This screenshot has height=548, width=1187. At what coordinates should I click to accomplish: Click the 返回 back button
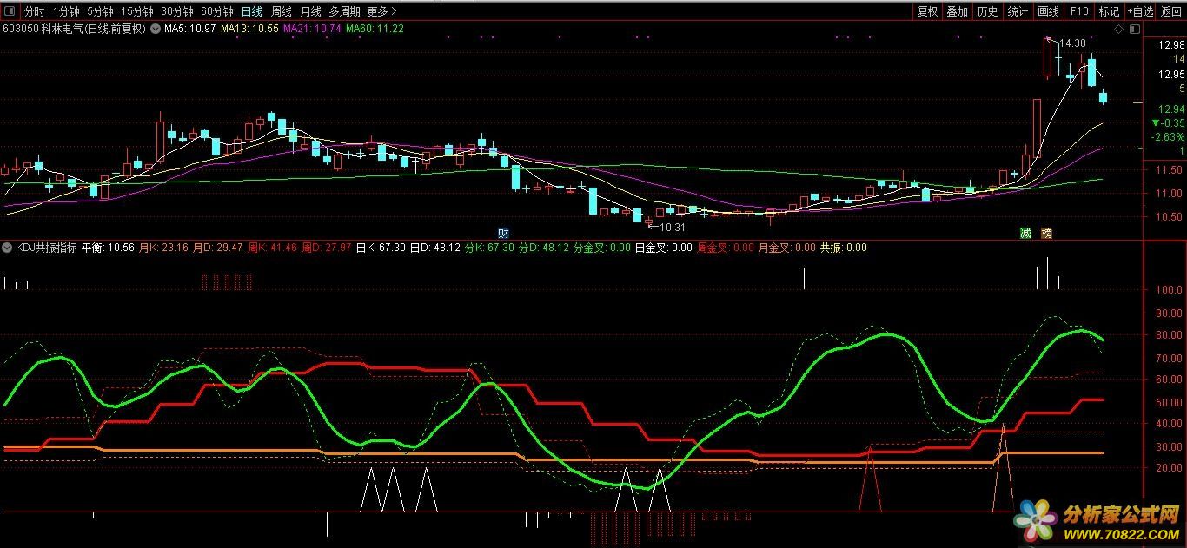tap(1171, 11)
